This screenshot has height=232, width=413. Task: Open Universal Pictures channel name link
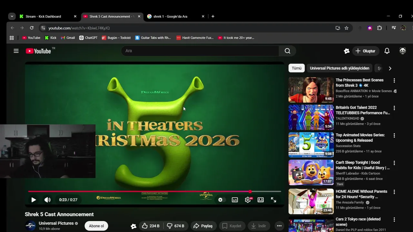click(x=56, y=223)
